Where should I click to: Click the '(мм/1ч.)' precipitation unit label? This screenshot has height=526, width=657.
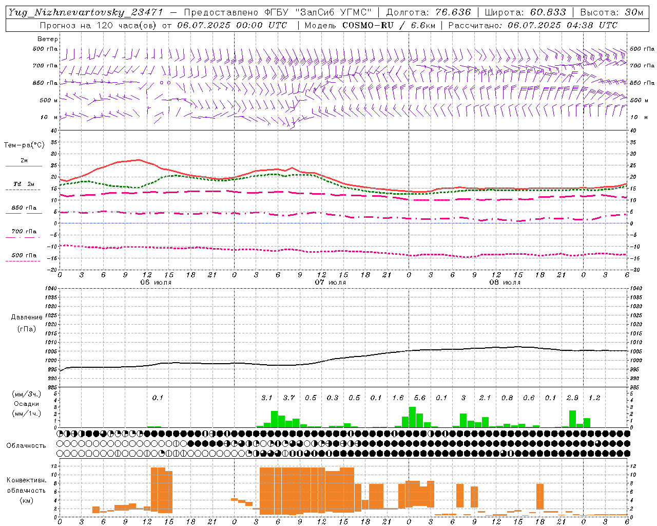tap(26, 414)
